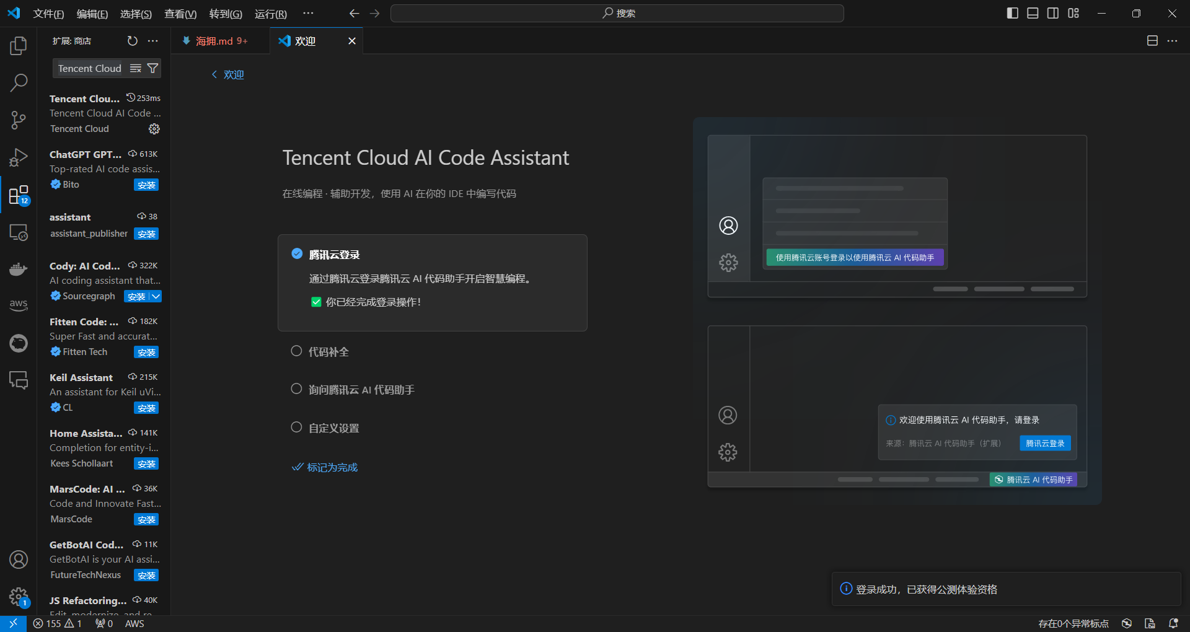Install the assistant_publisher extension
The height and width of the screenshot is (632, 1190).
146,234
